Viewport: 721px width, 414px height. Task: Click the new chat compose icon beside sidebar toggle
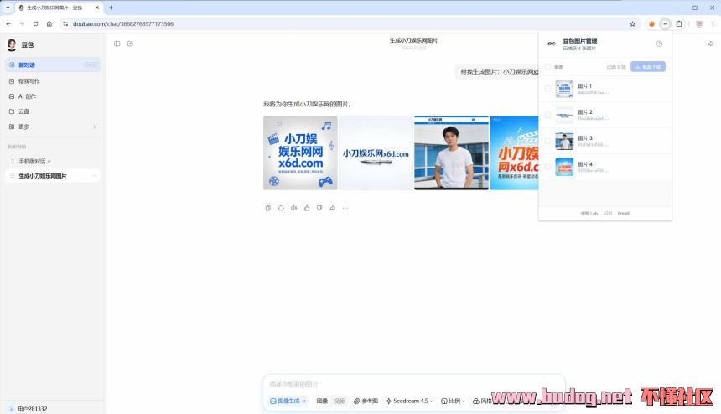click(130, 44)
